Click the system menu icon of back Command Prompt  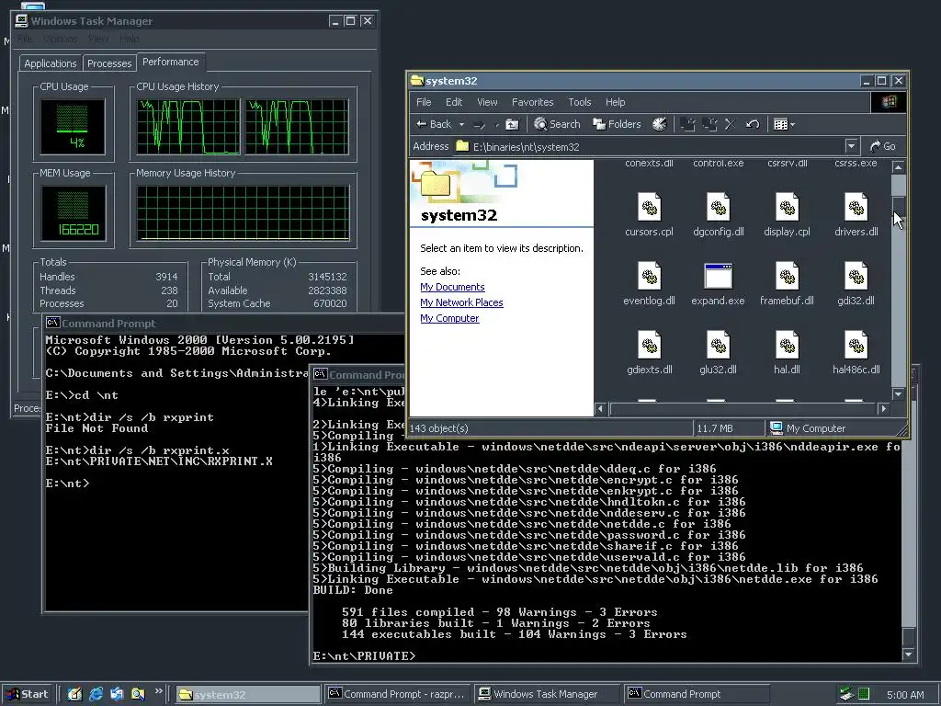coord(52,323)
